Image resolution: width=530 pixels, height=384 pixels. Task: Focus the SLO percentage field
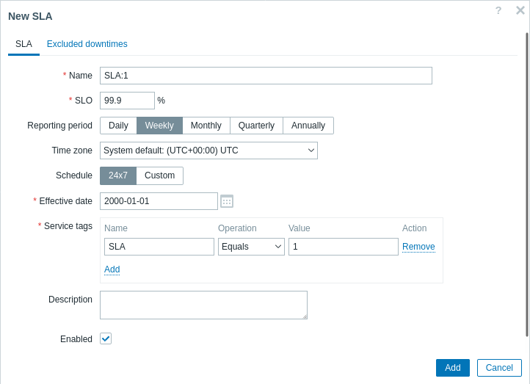click(128, 101)
